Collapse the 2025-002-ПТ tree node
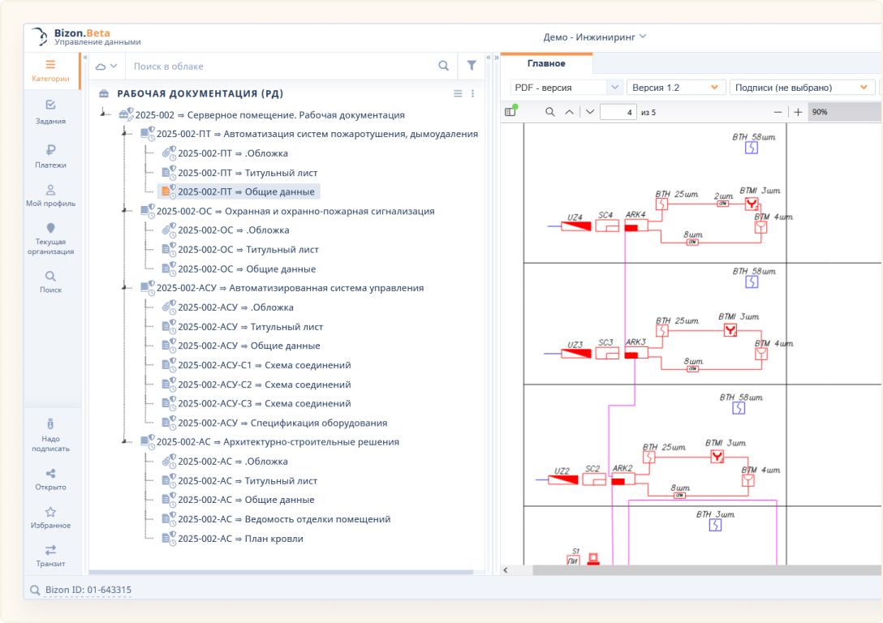 tap(124, 134)
